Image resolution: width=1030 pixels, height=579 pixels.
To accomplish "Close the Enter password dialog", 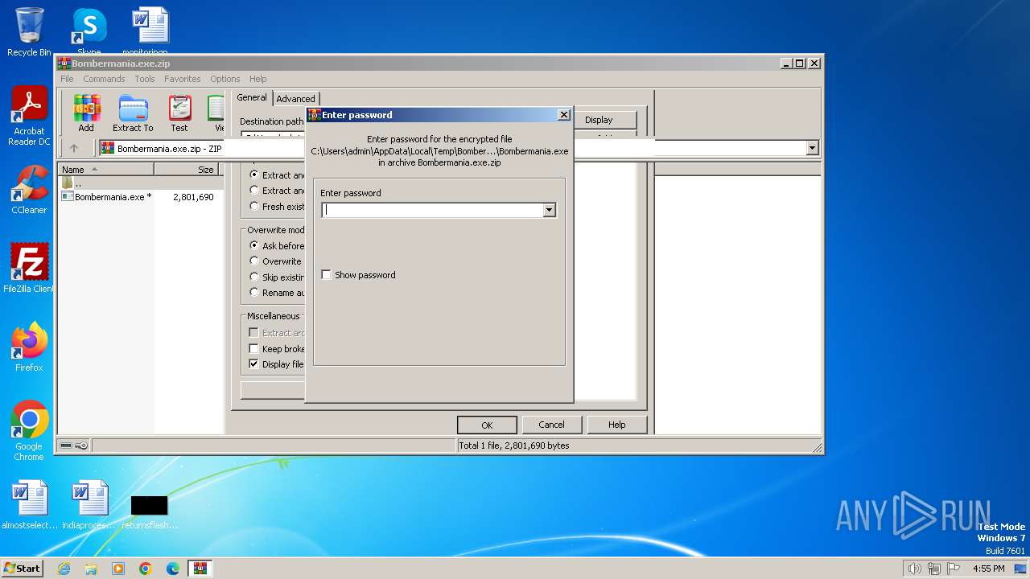I will (563, 115).
